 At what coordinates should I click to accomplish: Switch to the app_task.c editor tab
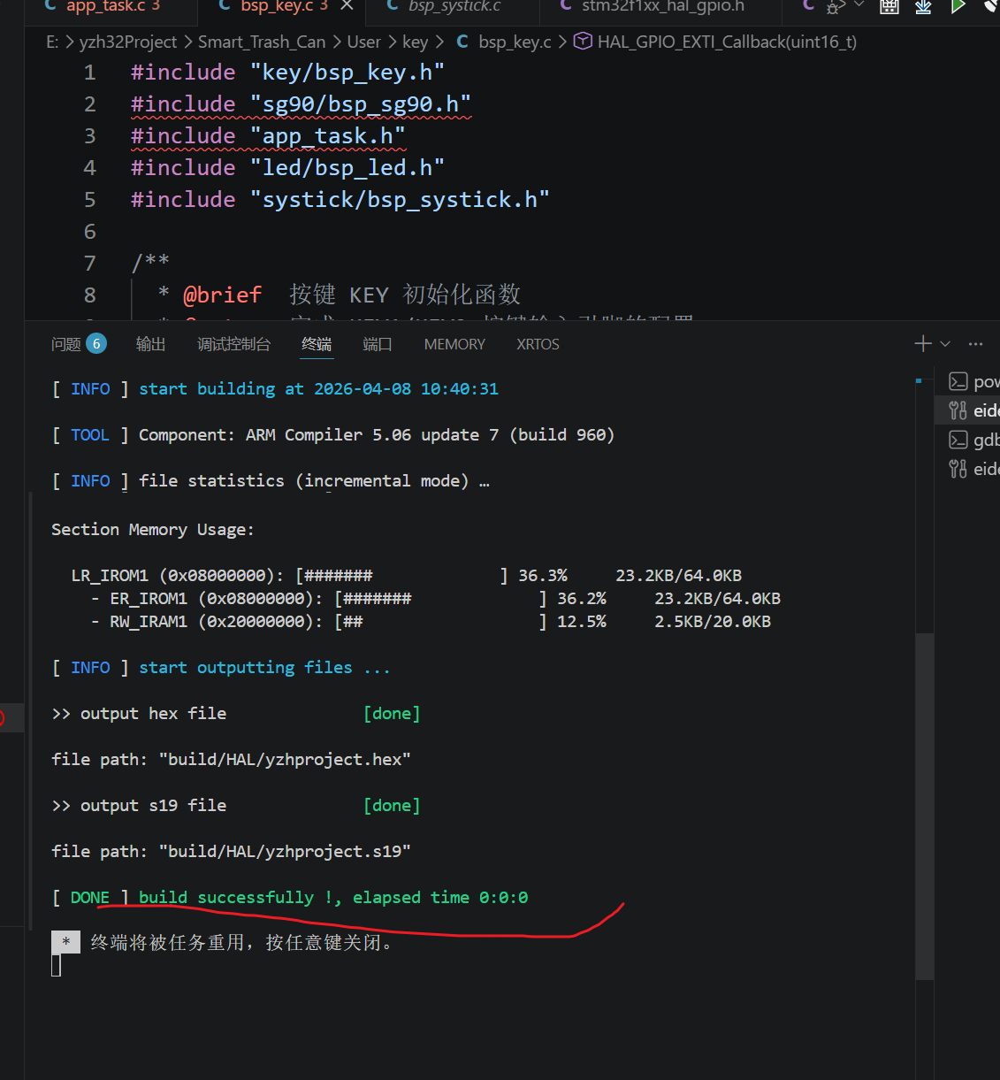coord(104,6)
